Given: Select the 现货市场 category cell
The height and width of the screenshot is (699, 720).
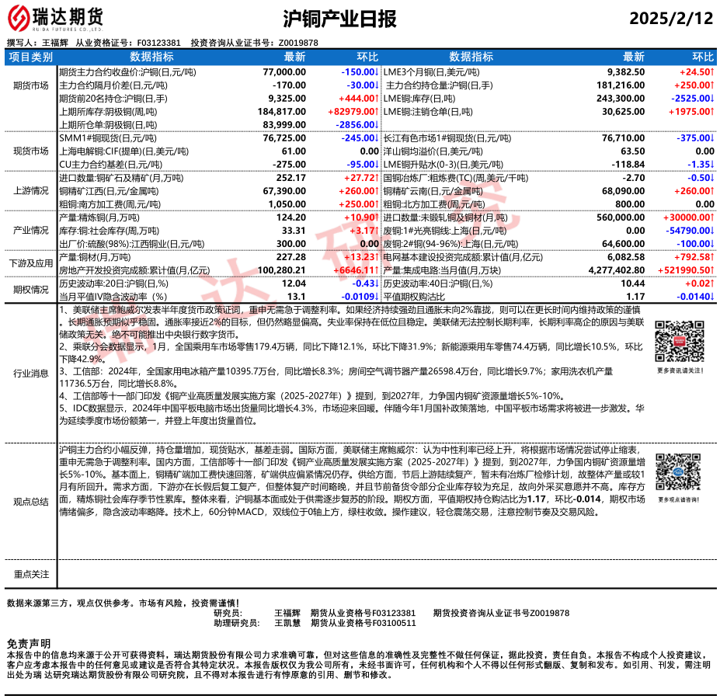Looking at the screenshot, I should coord(31,151).
